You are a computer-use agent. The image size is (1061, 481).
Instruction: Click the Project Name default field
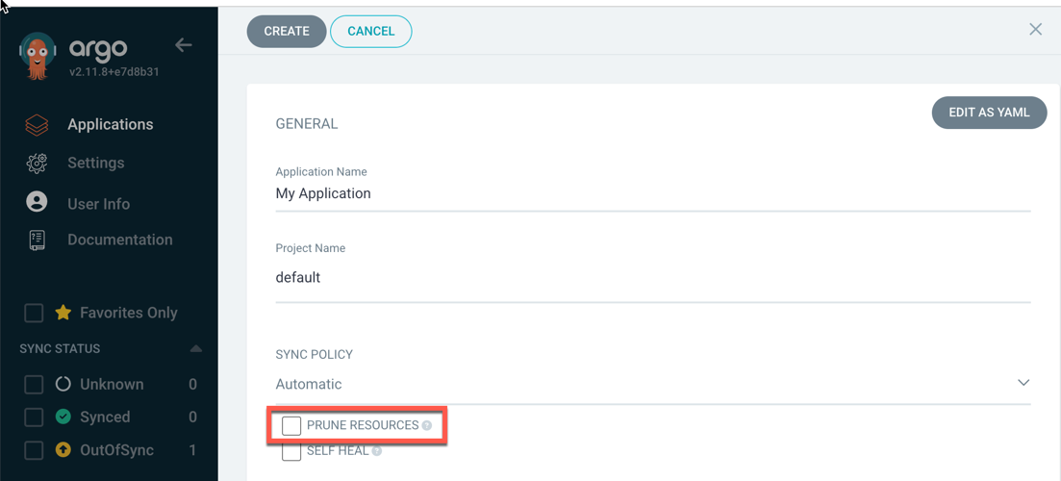coord(652,278)
